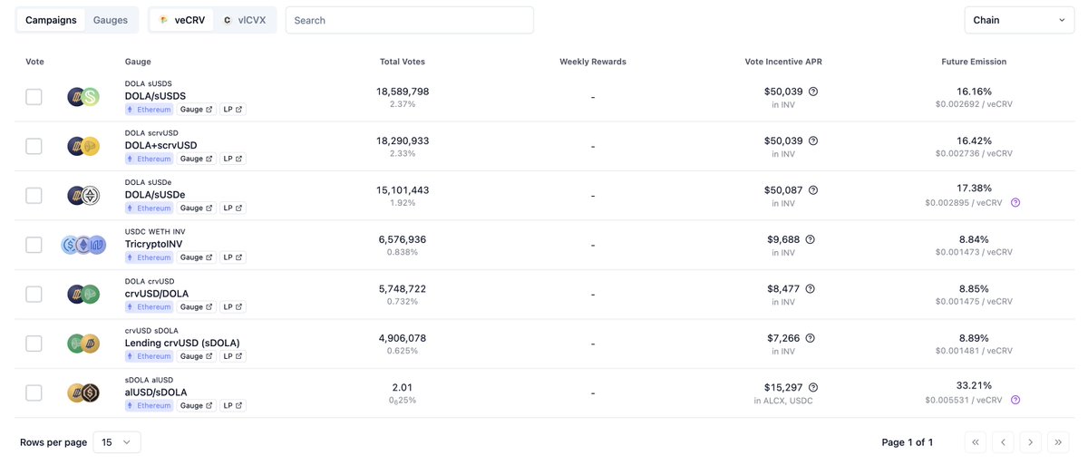Open the Gauge link for alUSD/sDOLA

(x=197, y=406)
